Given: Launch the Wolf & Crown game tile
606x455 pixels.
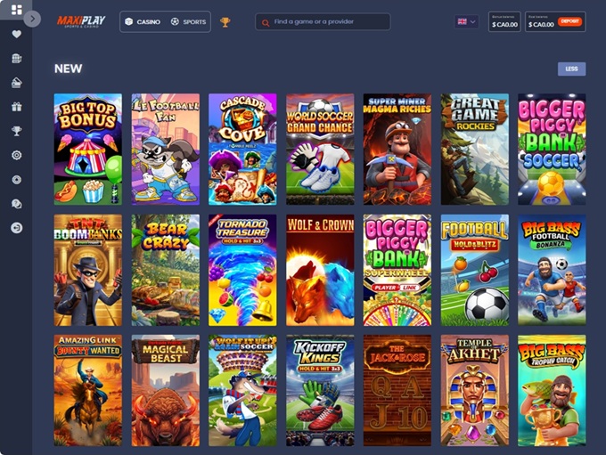Looking at the screenshot, I should pyautogui.click(x=320, y=270).
